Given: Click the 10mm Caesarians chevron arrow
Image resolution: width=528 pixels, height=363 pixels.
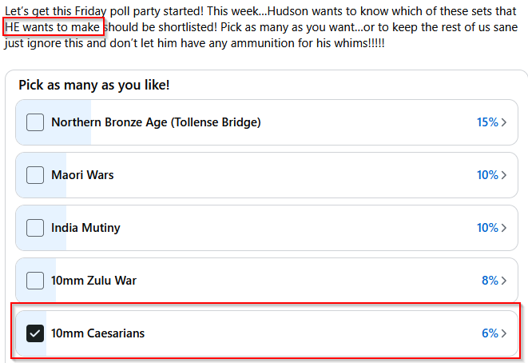Looking at the screenshot, I should [504, 333].
